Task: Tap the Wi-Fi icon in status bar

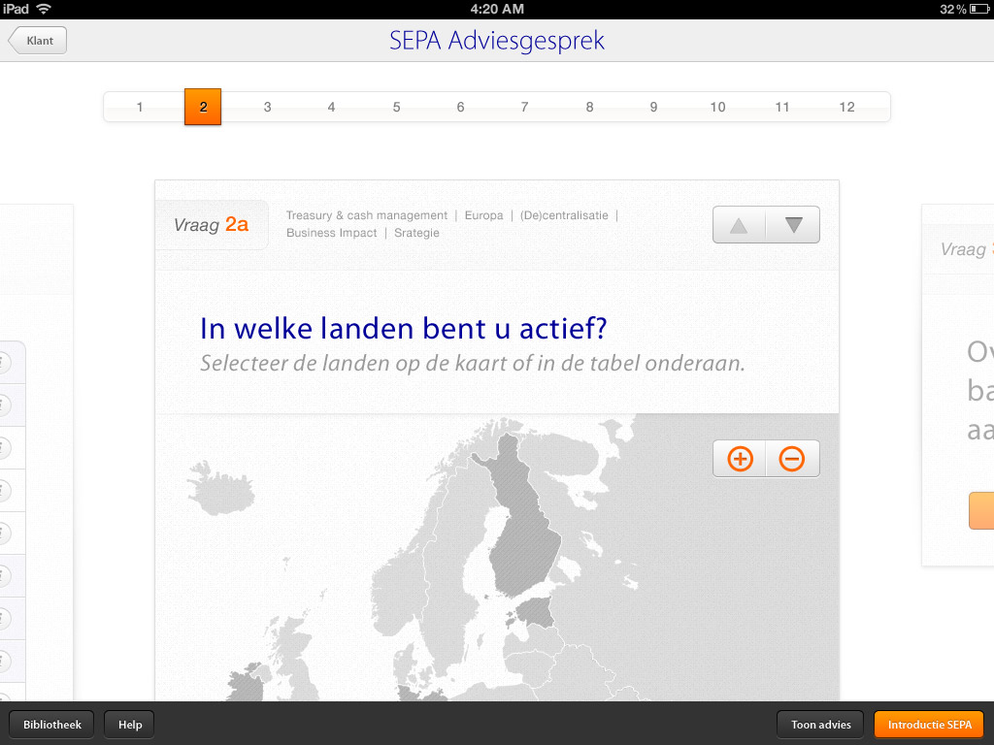Action: coord(43,9)
